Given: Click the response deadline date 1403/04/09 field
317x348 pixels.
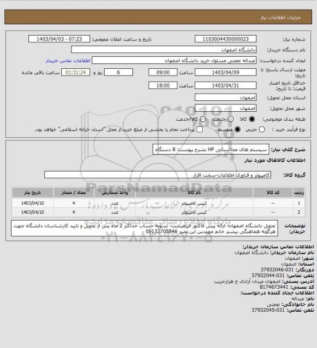Looking at the screenshot, I should [x=226, y=72].
